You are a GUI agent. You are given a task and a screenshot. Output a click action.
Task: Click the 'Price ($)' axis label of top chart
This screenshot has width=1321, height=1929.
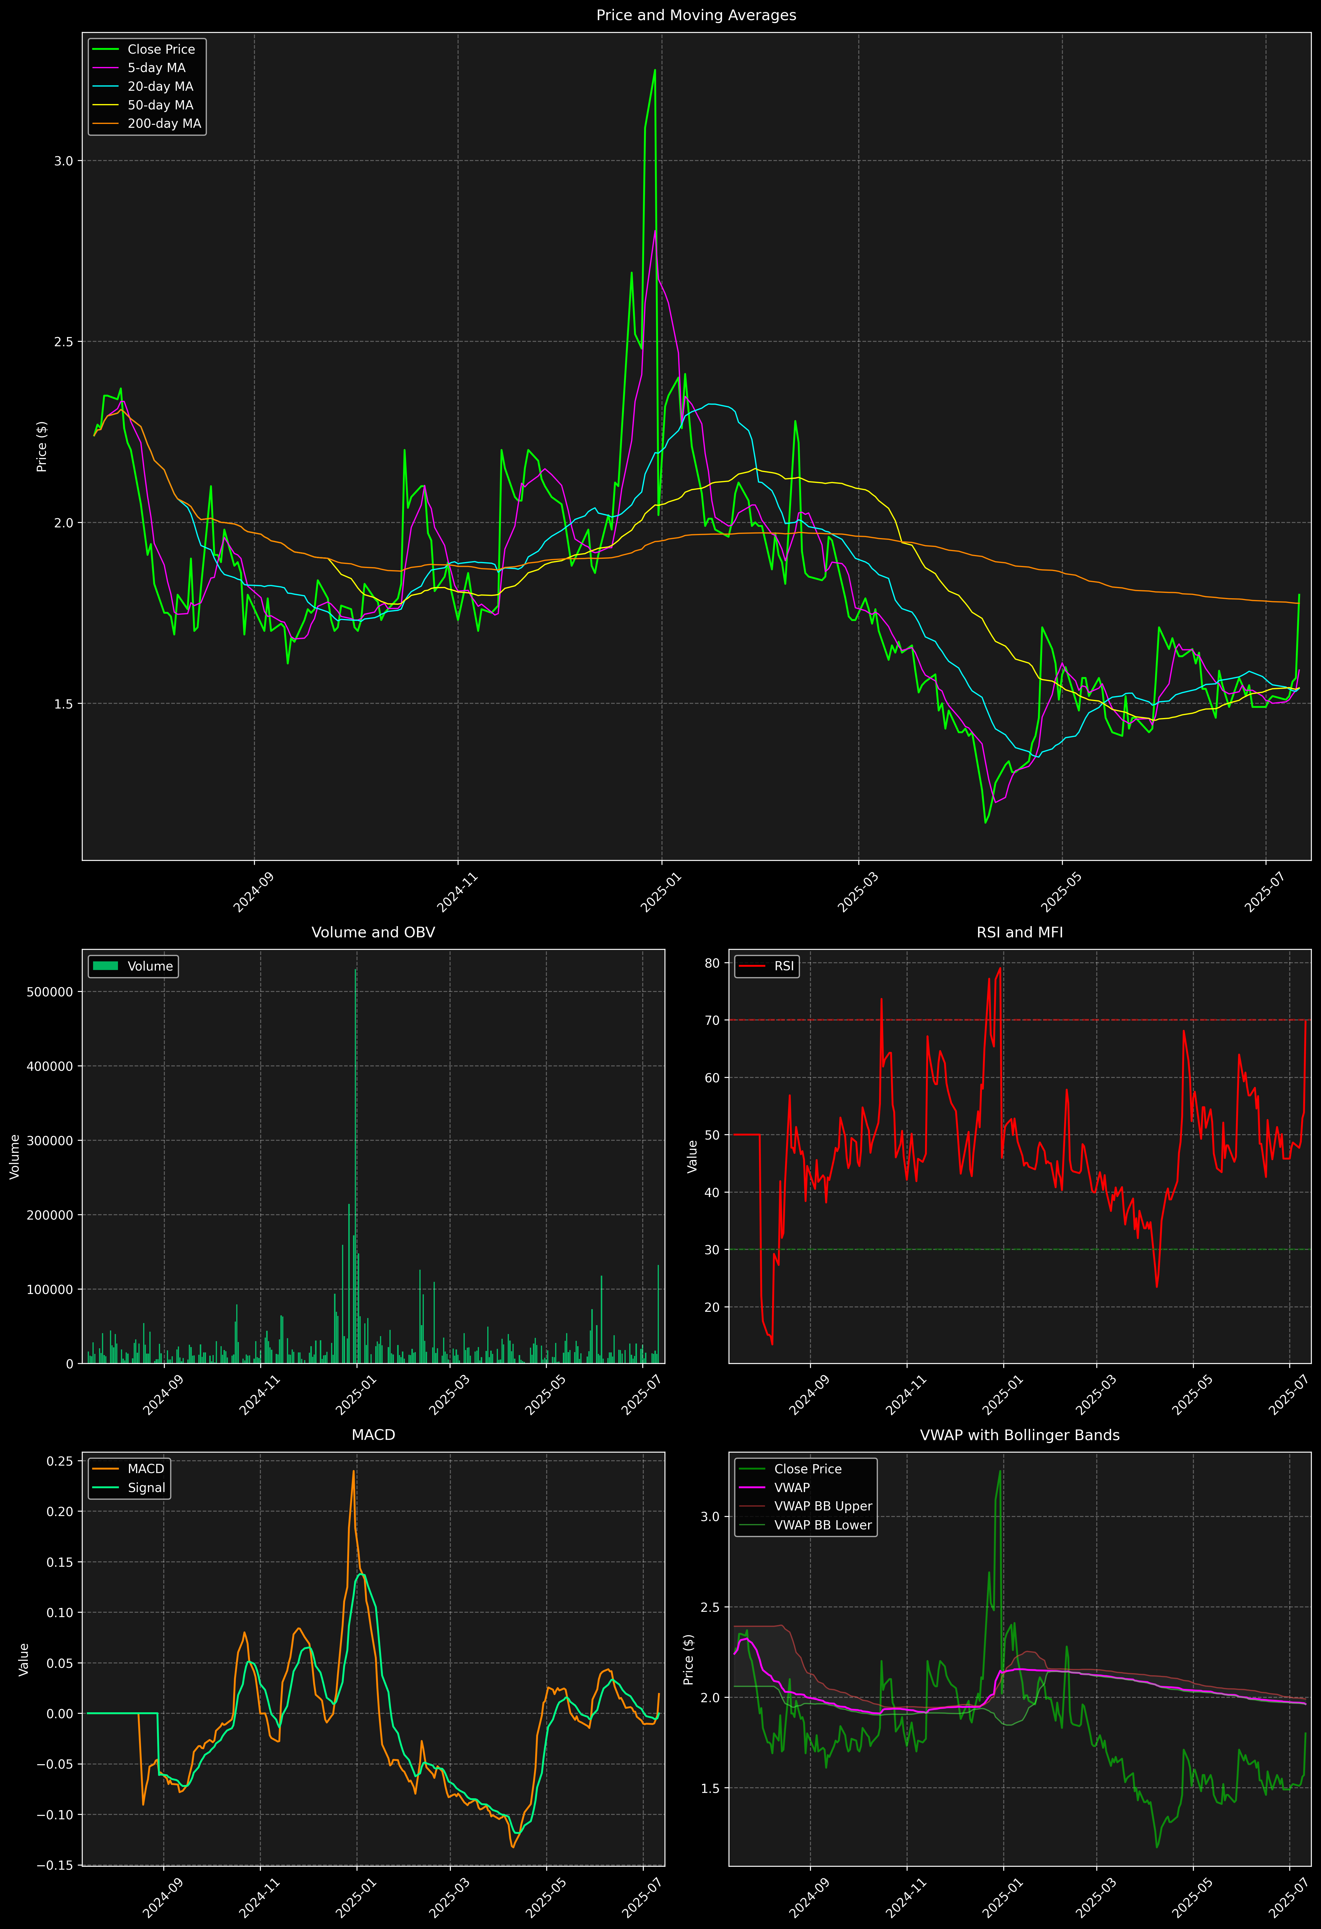click(41, 446)
